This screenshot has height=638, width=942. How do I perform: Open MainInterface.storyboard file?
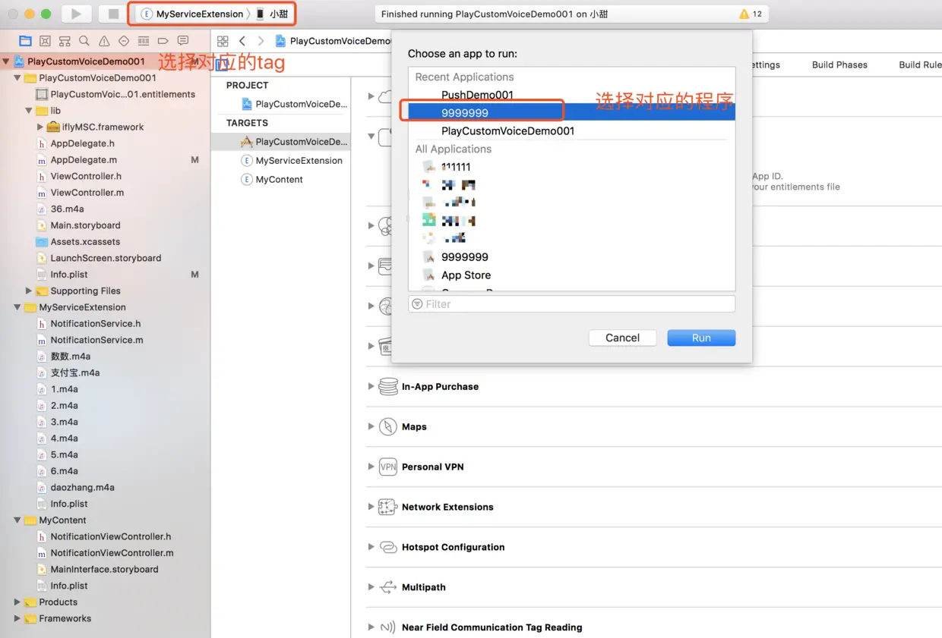coord(104,569)
